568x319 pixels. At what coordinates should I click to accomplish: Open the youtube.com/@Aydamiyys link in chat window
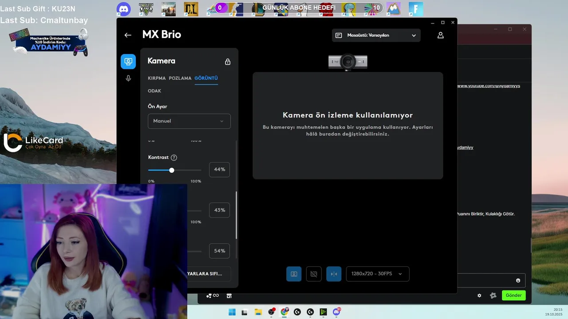489,86
